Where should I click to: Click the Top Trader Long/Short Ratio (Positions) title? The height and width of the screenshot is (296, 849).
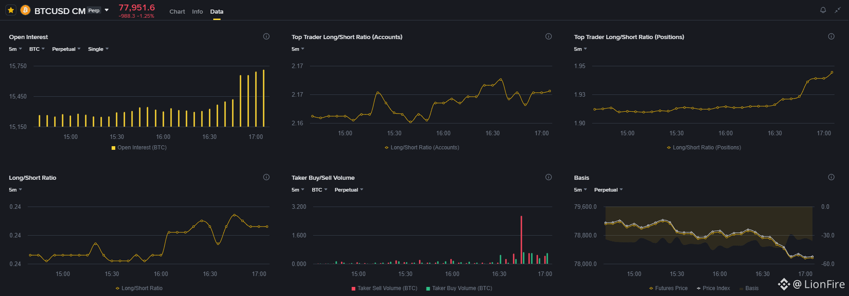pos(629,37)
